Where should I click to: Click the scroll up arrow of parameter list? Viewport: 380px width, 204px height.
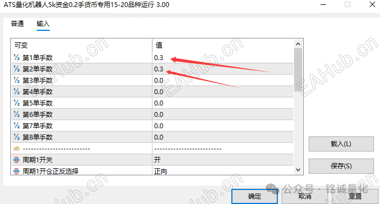coord(298,44)
